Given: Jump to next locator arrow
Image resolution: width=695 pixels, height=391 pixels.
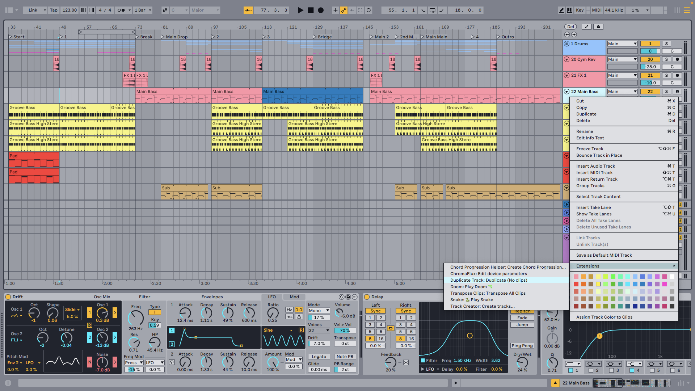Looking at the screenshot, I should point(574,35).
